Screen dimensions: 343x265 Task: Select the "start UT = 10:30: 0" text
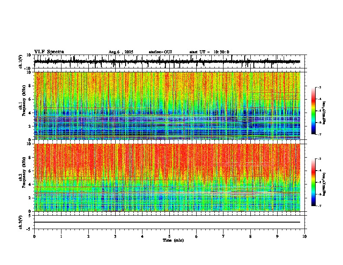(x=209, y=52)
